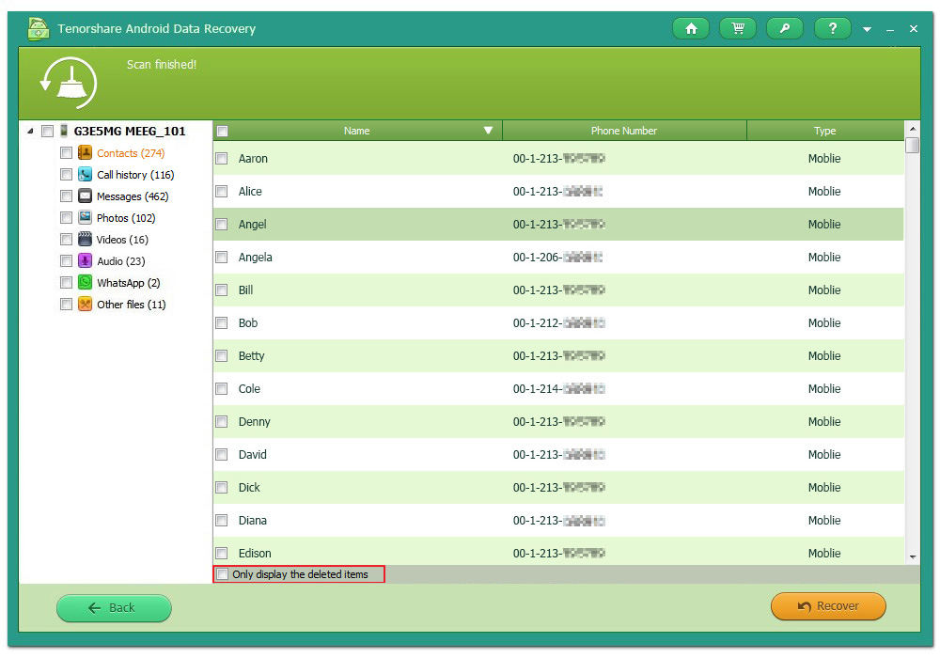Viewport: 940px width, 658px height.
Task: Tick the Photos category checkbox
Action: click(66, 218)
